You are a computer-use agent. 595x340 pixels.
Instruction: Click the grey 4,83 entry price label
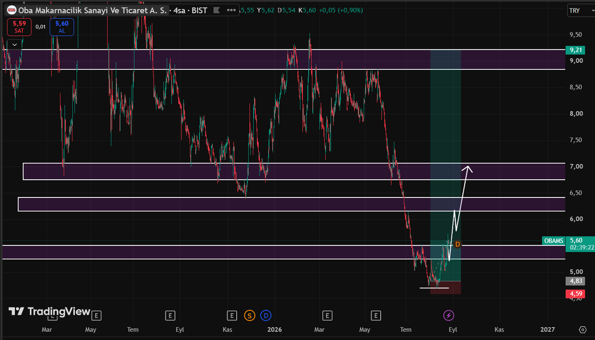[576, 281]
